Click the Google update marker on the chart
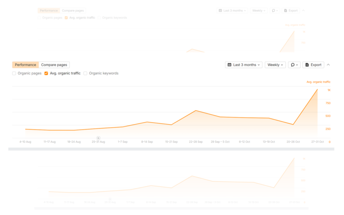344x215 pixels. click(98, 138)
